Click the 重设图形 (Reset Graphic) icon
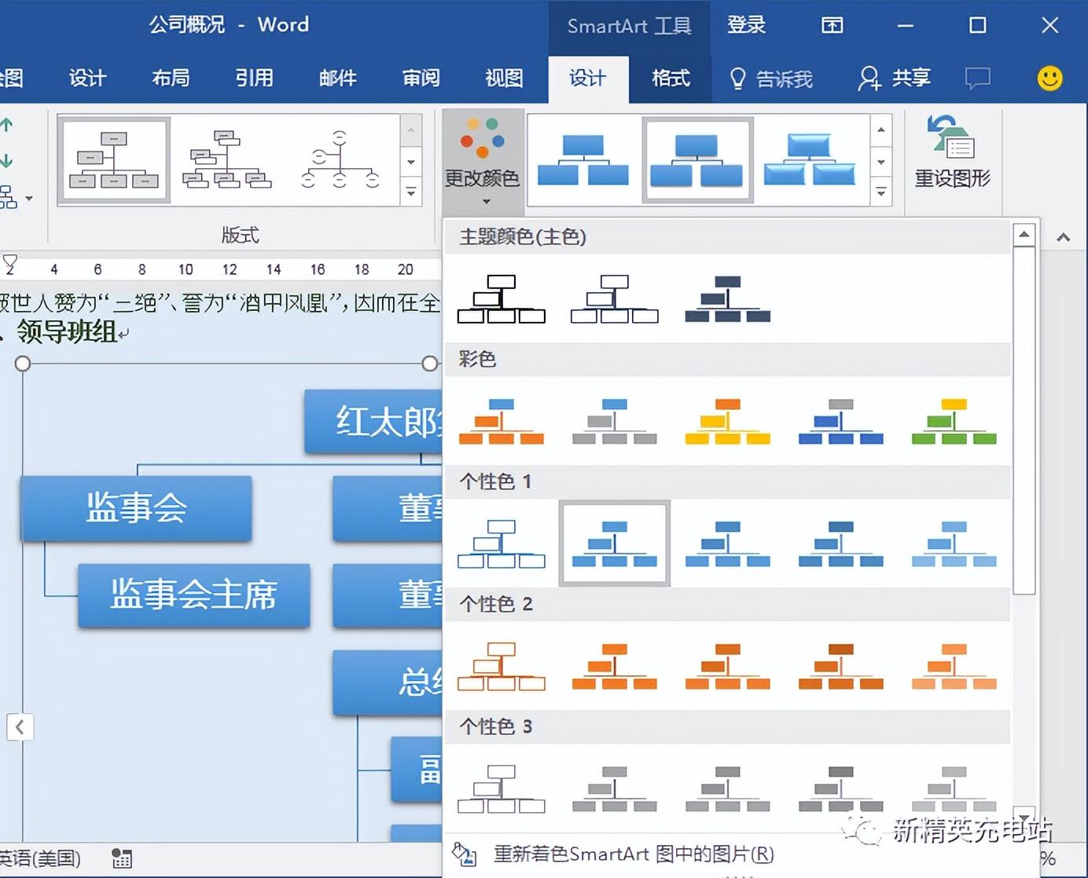1088x878 pixels. pos(952,149)
